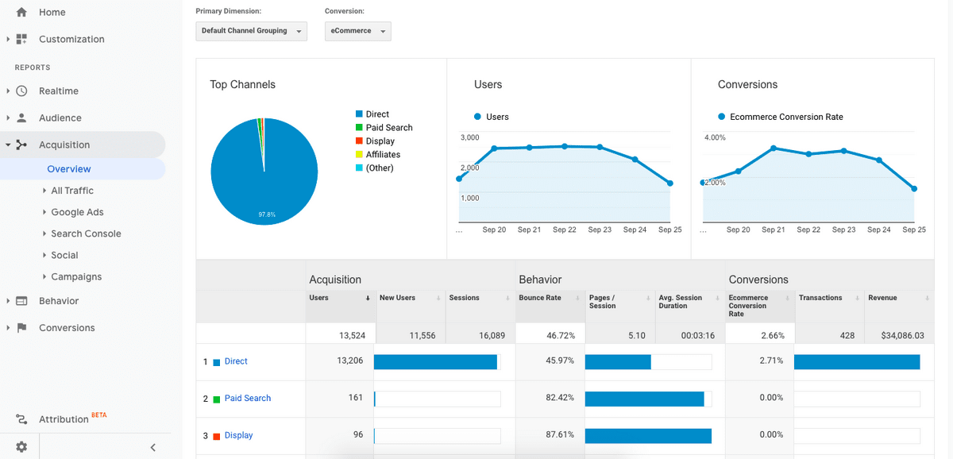Click Paid Search bounce rate bar

coord(644,399)
